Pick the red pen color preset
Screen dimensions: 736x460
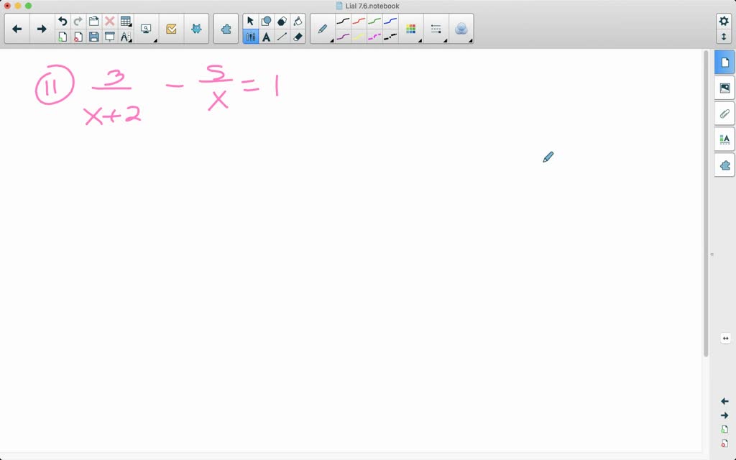359,21
